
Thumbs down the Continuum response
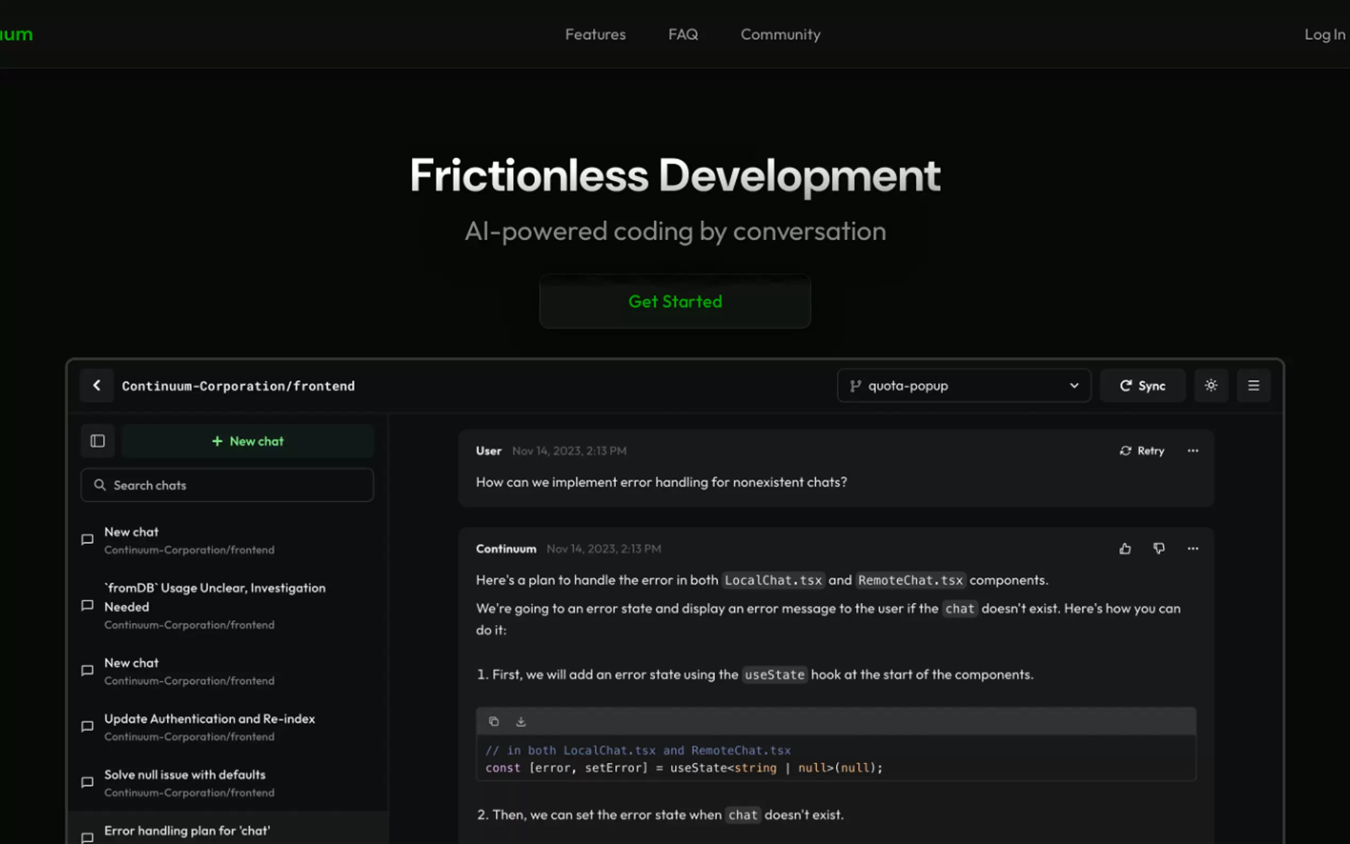coord(1159,548)
